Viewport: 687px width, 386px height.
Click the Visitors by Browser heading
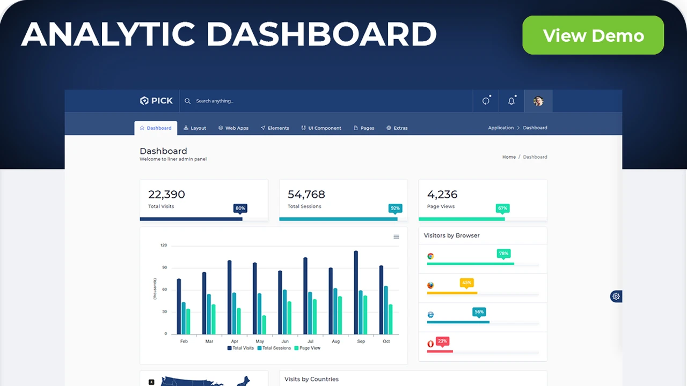click(452, 235)
